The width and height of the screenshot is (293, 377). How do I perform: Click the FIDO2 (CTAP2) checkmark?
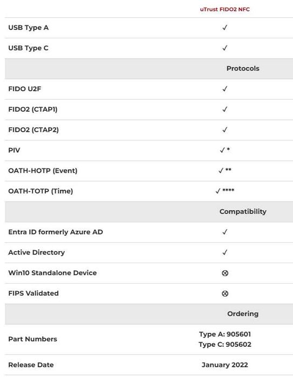point(224,130)
